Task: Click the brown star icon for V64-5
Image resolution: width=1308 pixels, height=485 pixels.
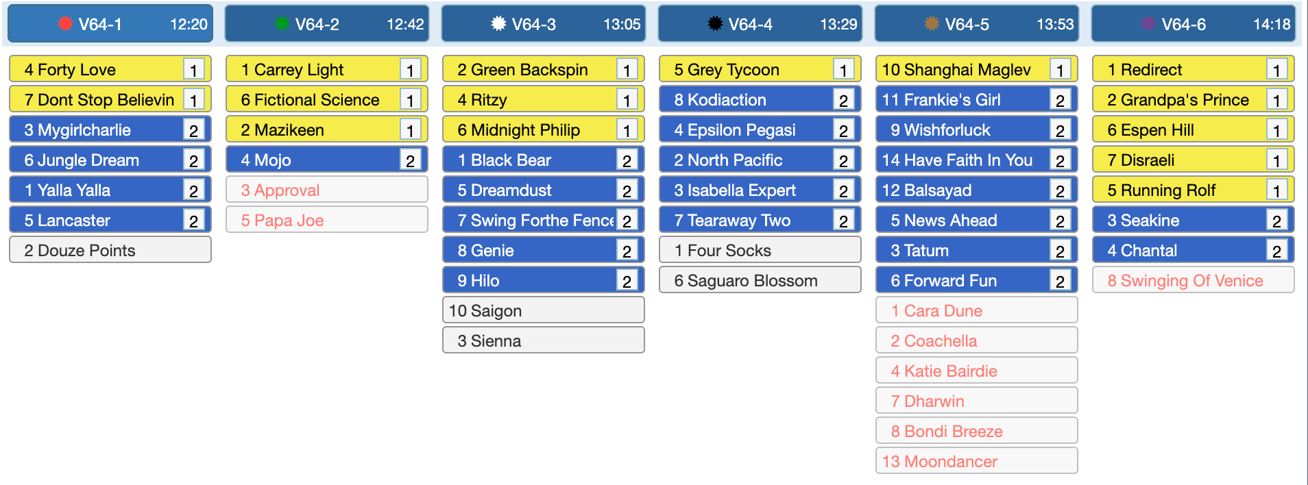Action: (x=932, y=23)
